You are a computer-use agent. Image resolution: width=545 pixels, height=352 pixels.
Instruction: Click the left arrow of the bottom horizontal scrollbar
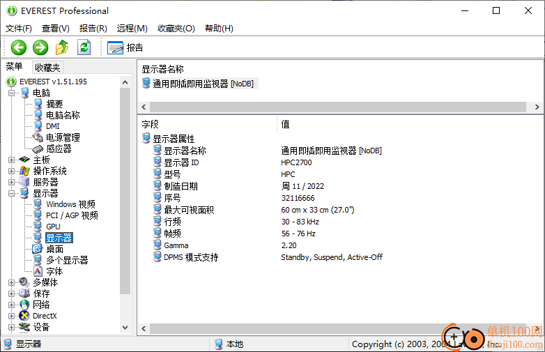[x=144, y=328]
